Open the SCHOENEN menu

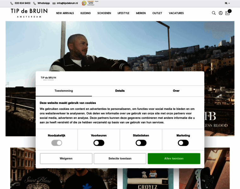click(104, 13)
